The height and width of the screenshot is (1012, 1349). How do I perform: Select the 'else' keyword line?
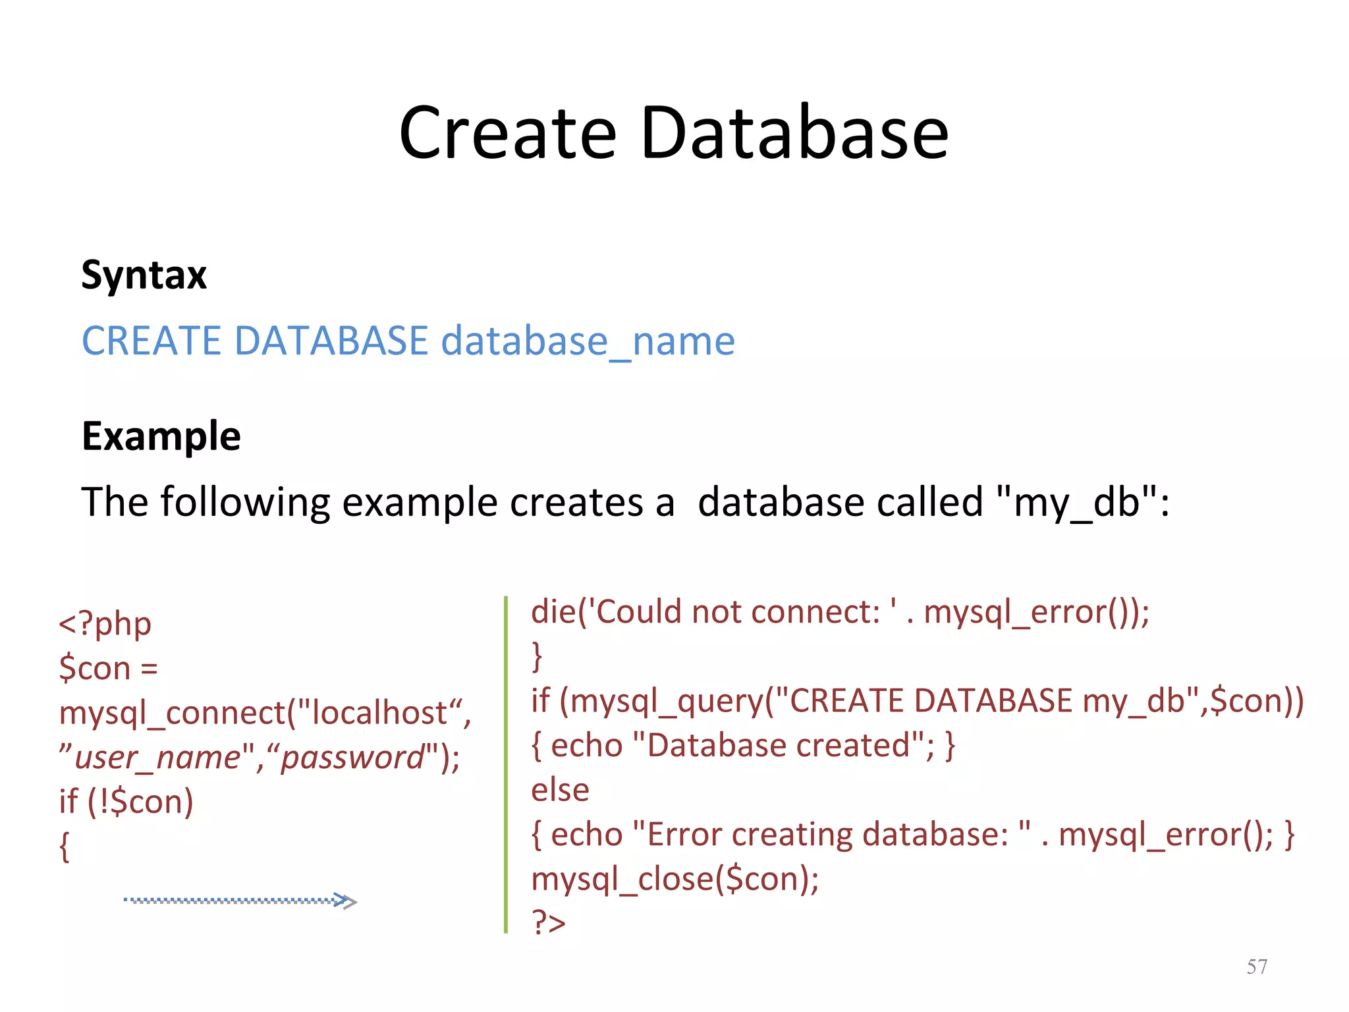tap(560, 790)
